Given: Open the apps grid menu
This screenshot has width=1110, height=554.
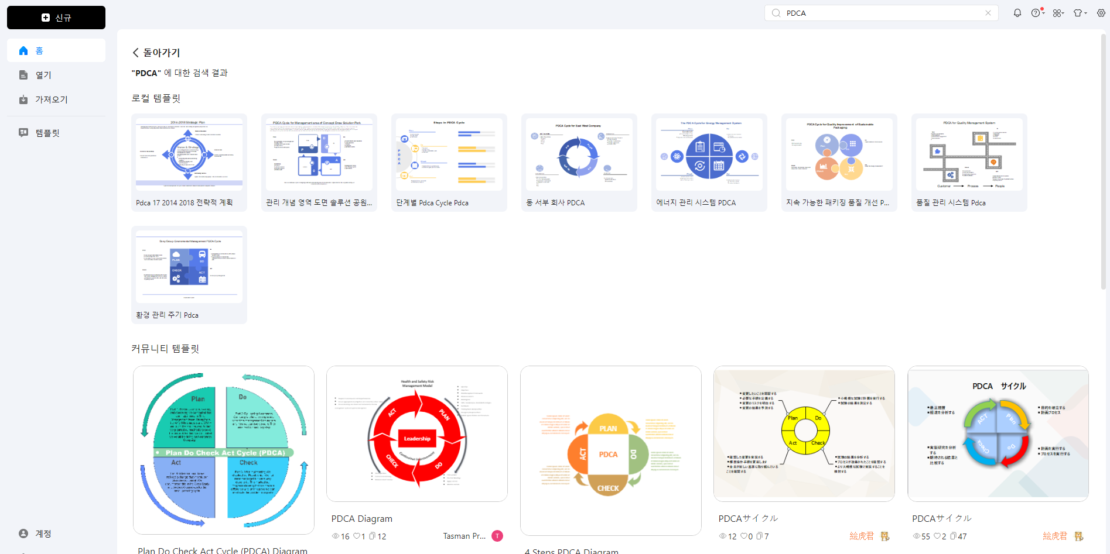Looking at the screenshot, I should (1058, 13).
